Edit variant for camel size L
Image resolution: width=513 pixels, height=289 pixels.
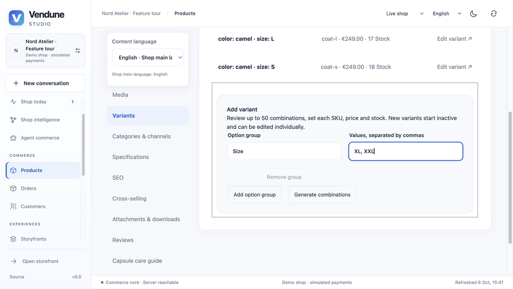pos(454,39)
